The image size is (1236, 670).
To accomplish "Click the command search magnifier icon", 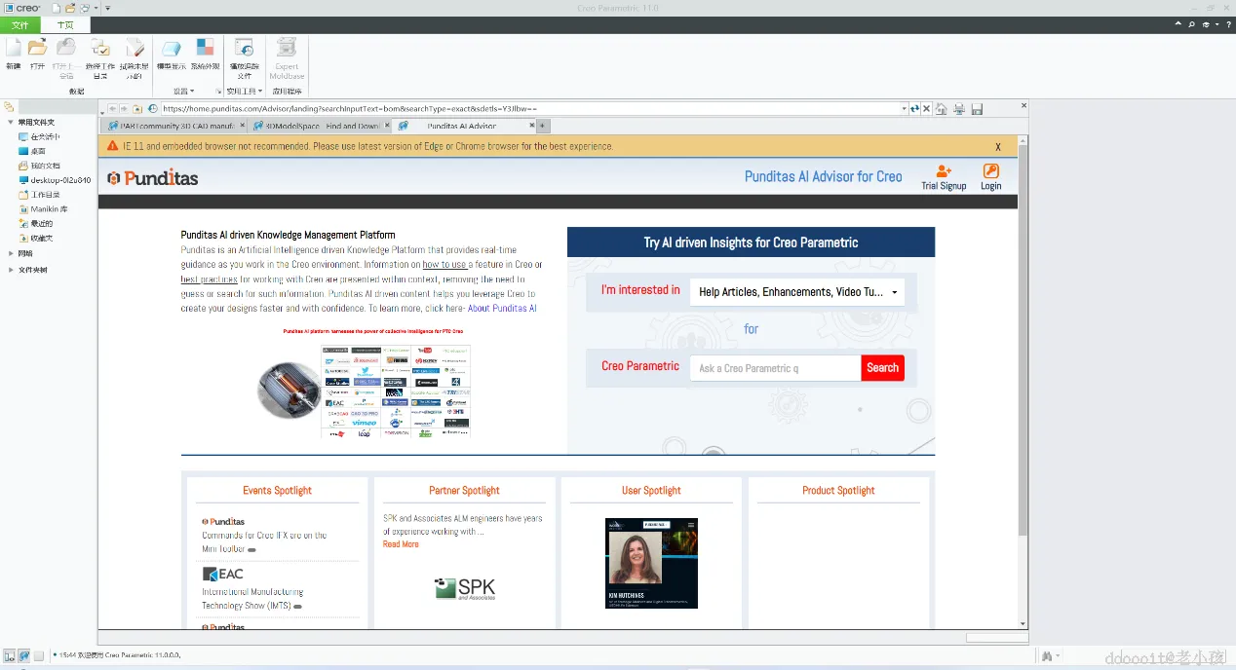I will tap(1191, 24).
